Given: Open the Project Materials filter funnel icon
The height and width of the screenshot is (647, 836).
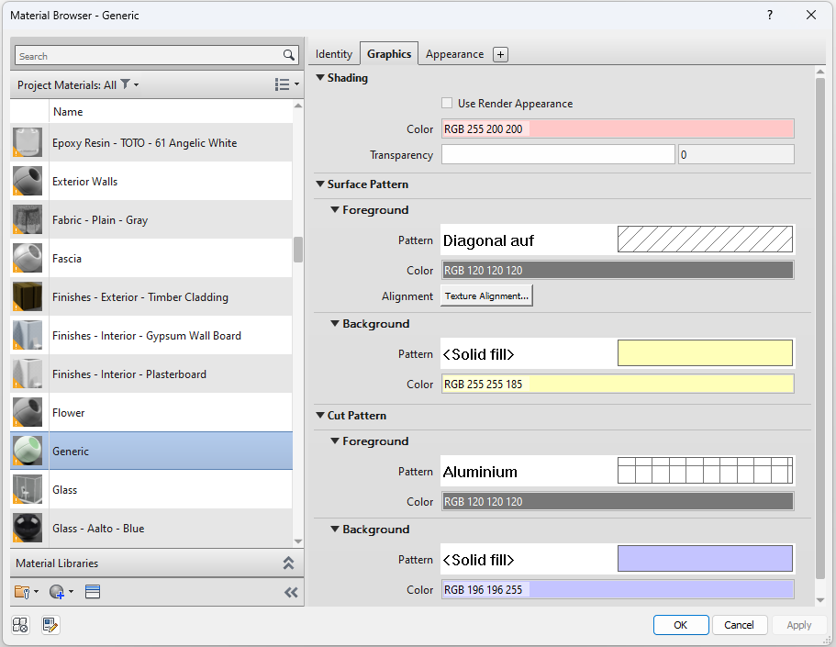Looking at the screenshot, I should [126, 84].
